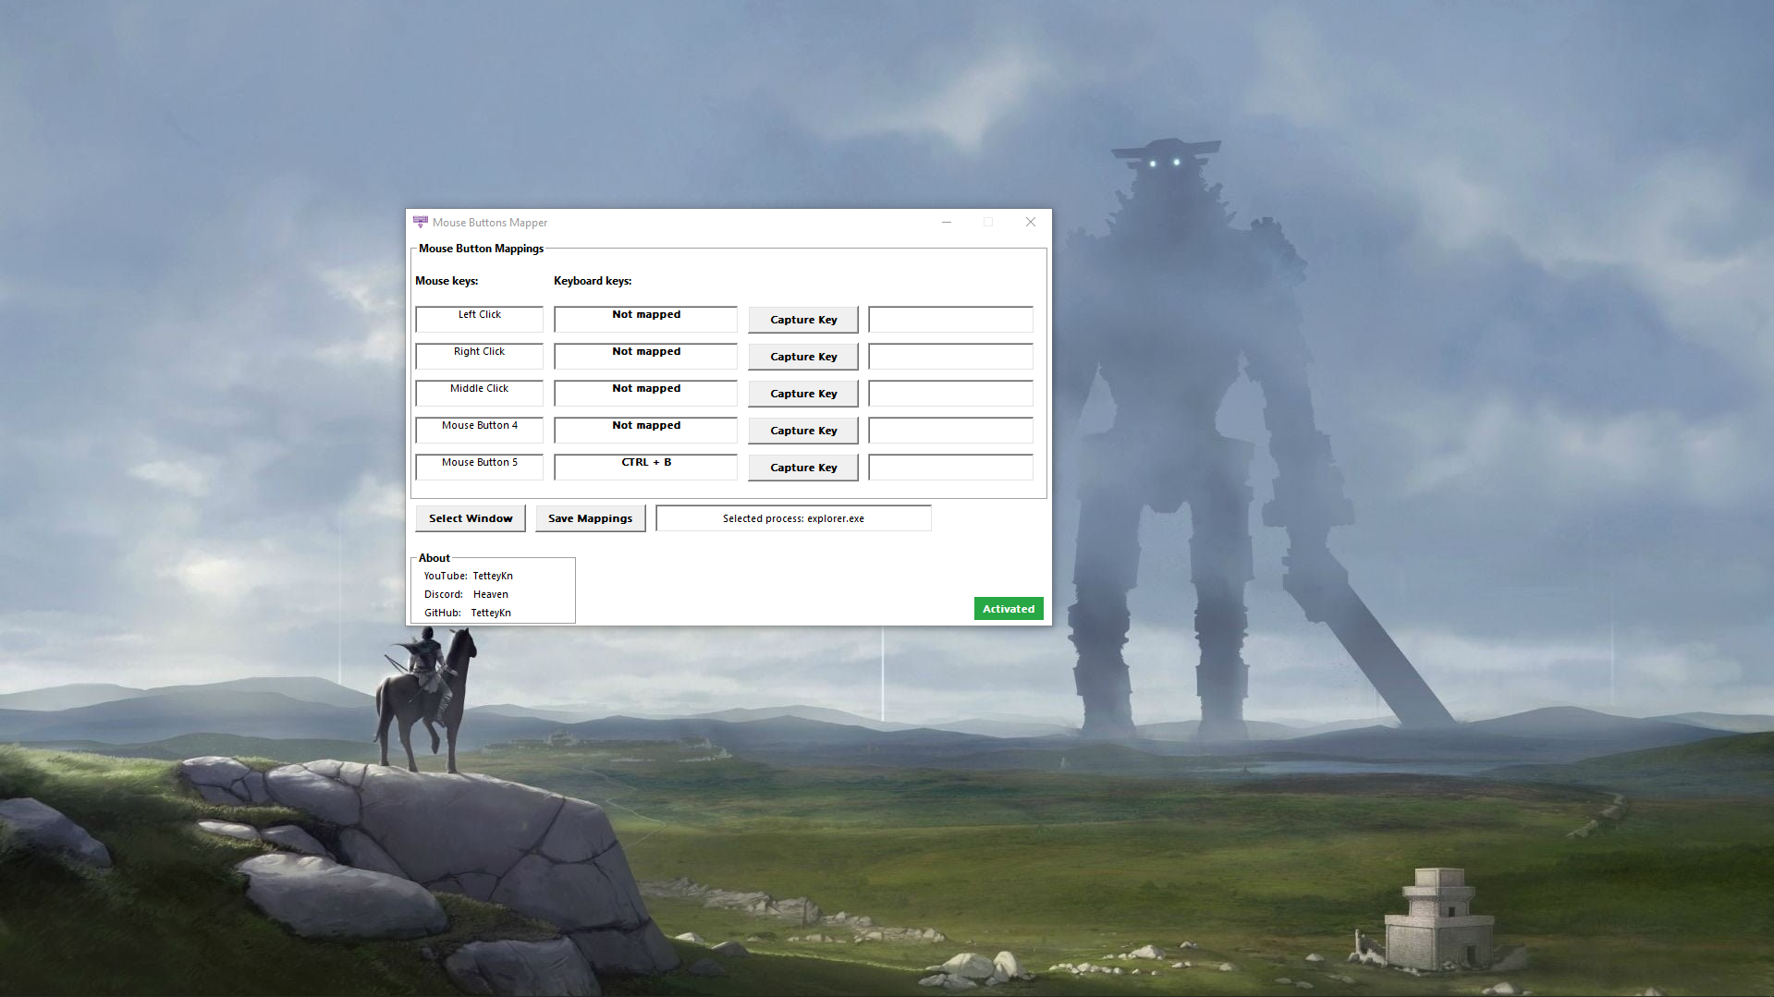Open the TetteyKn YouTube link
This screenshot has height=997, width=1774.
tap(493, 575)
